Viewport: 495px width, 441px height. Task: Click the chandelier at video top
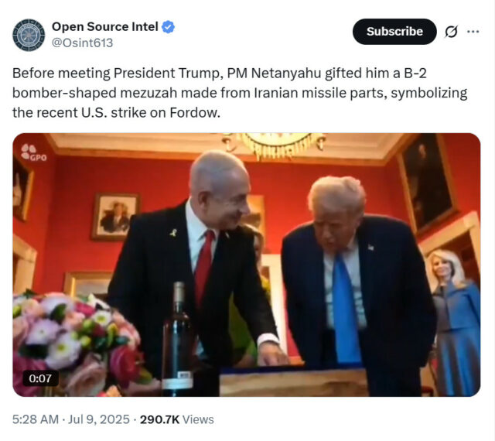(273, 144)
